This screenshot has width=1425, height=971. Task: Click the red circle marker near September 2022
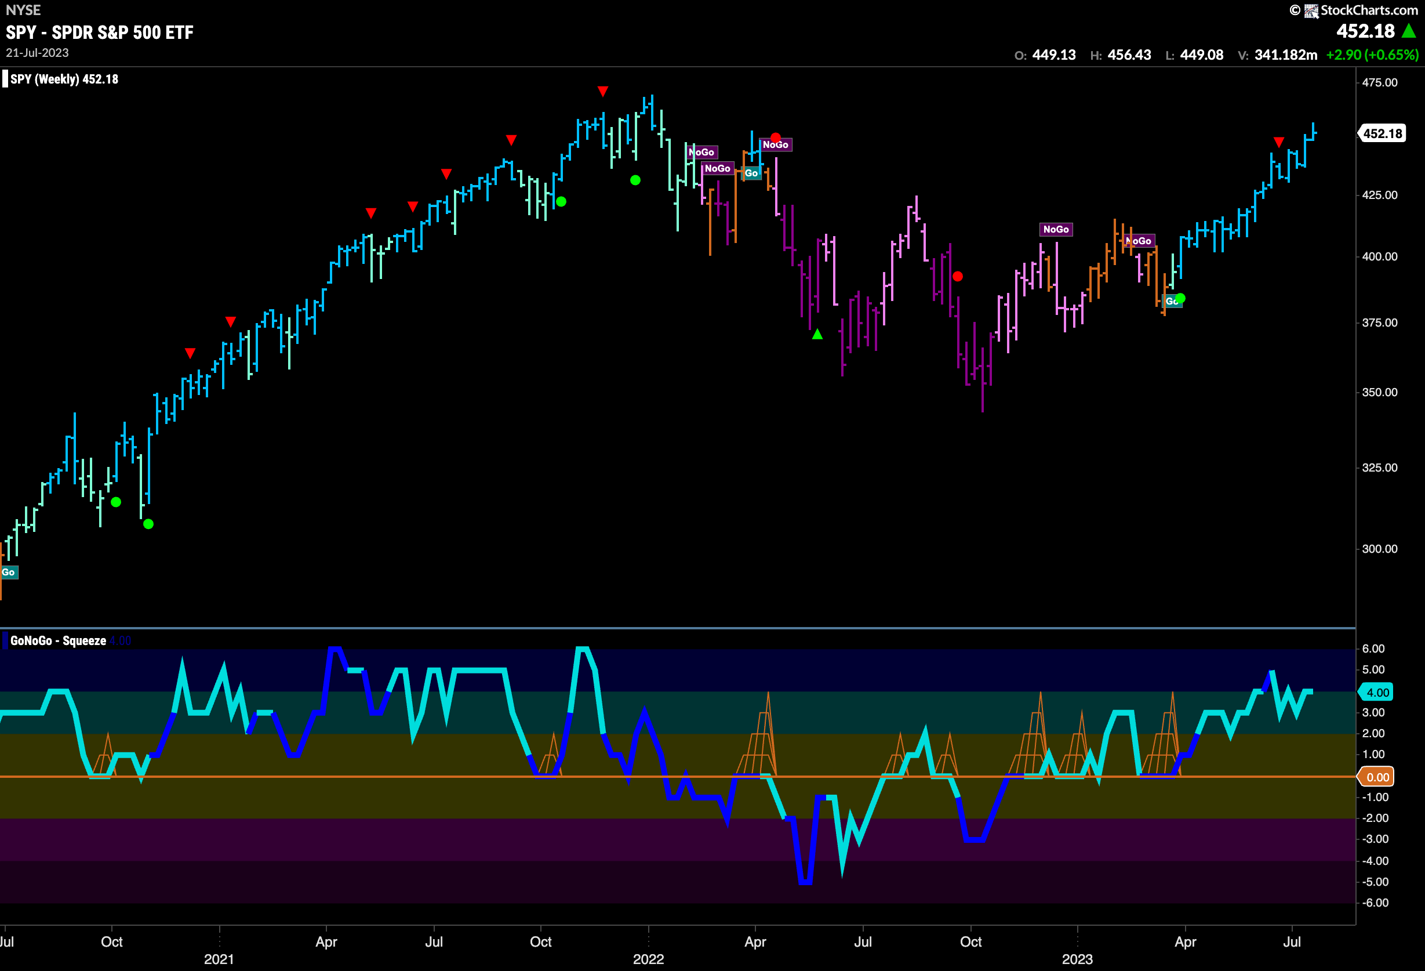[x=958, y=277]
